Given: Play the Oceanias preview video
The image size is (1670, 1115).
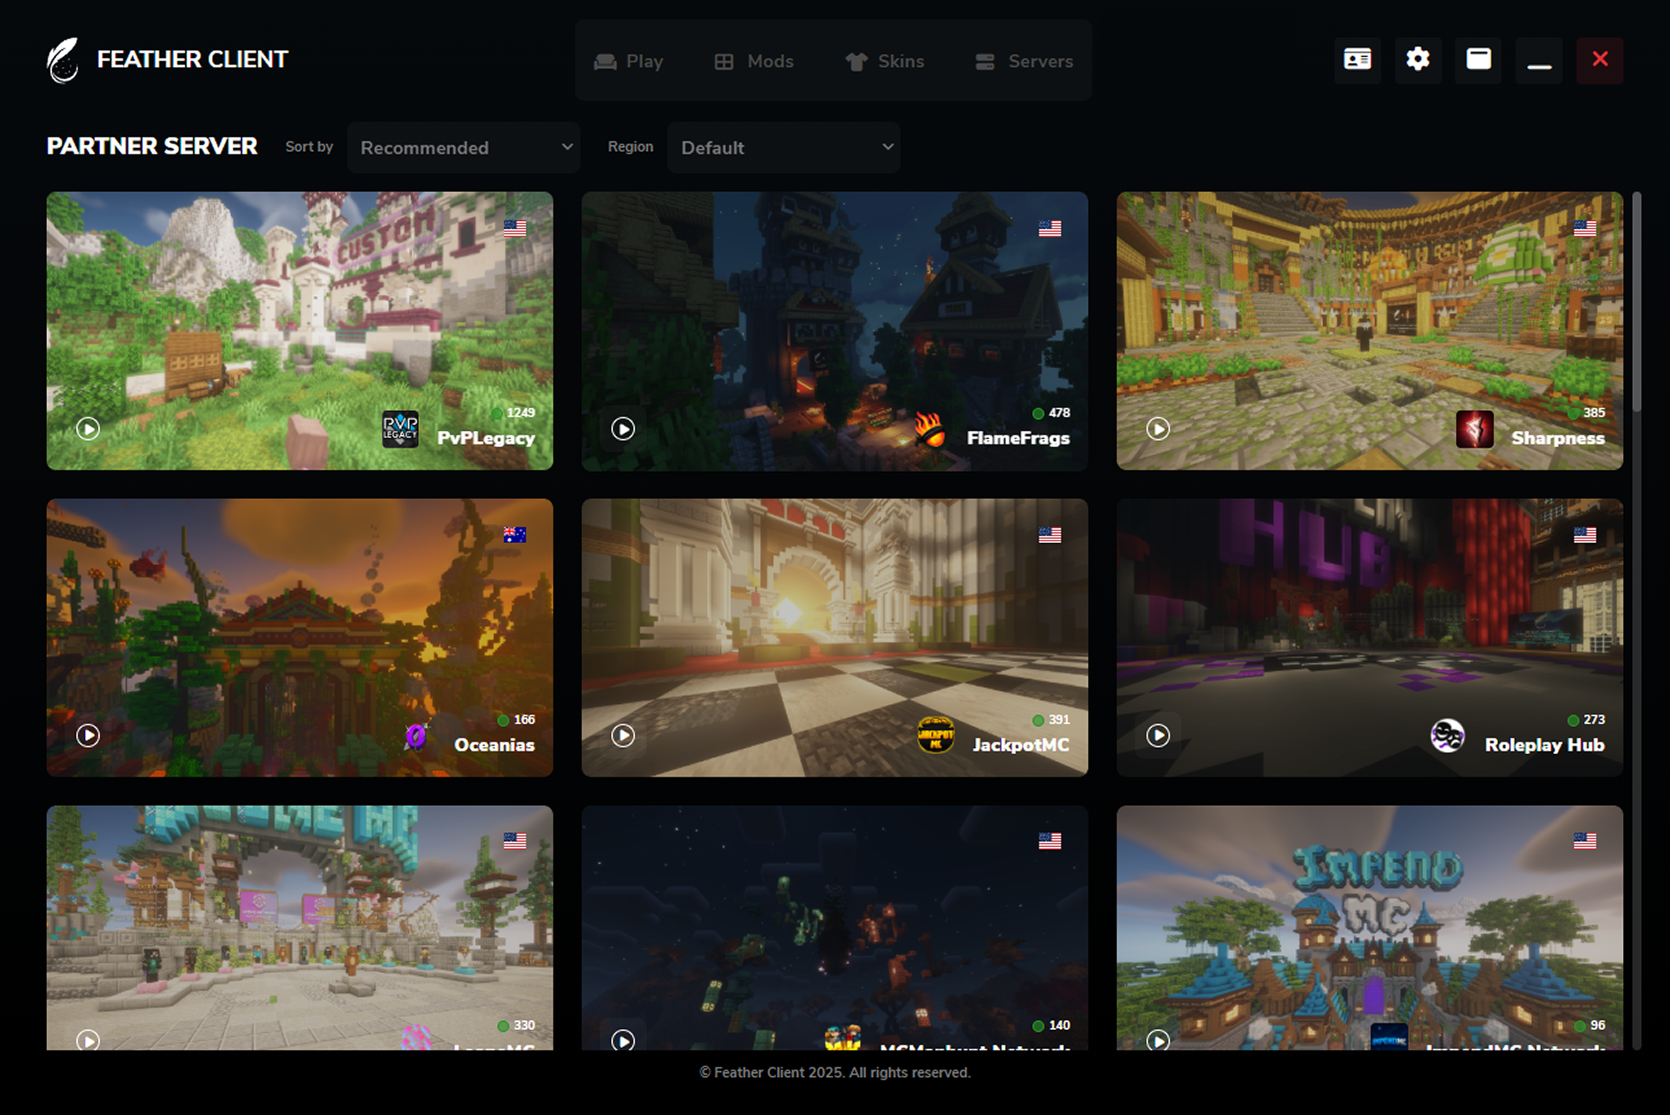Looking at the screenshot, I should 88,736.
